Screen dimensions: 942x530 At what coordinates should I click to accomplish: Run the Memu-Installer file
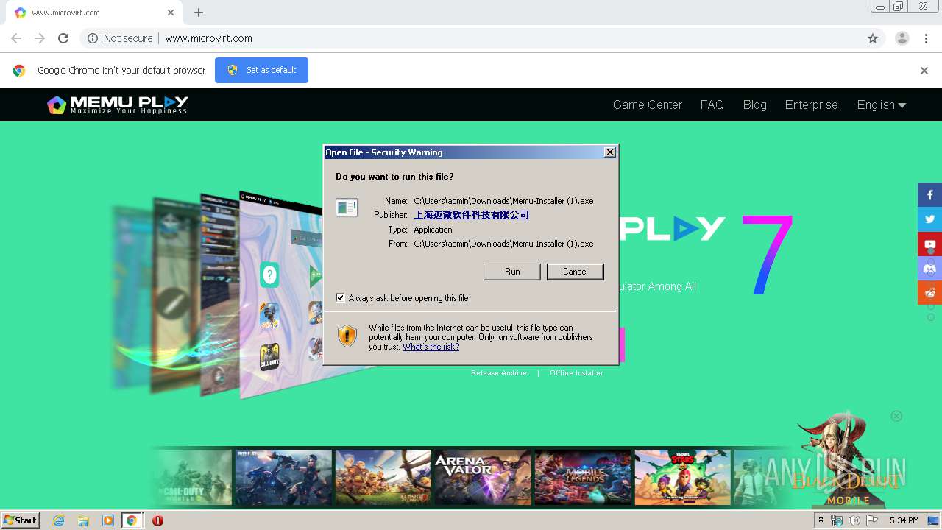(512, 272)
